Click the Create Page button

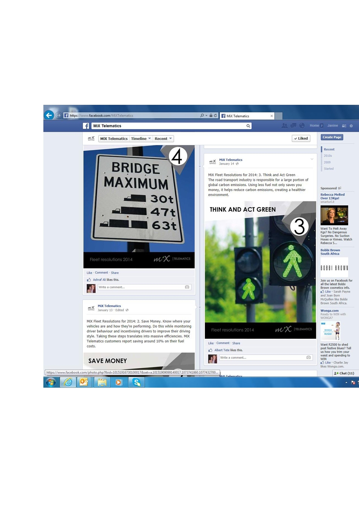pyautogui.click(x=332, y=137)
